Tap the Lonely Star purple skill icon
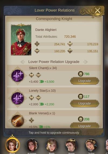Image resolution: width=108 pixels, height=154 pixels. [x=18, y=98]
